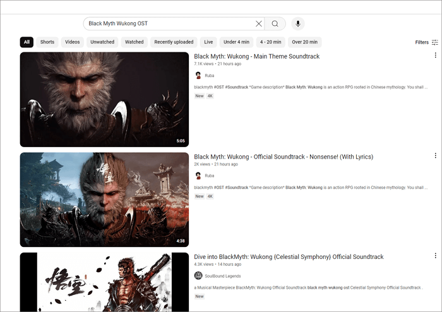Viewport: 442px width, 312px height.
Task: Click the '4.3K views • 14 hours ago' text
Action: [x=218, y=264]
